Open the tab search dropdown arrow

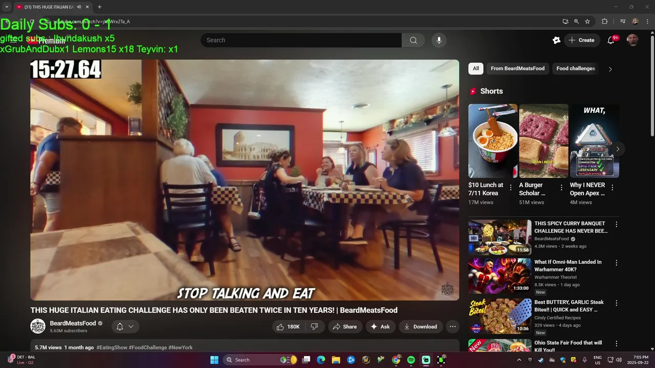tap(7, 7)
